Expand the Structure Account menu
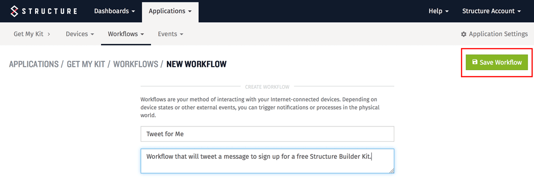Viewport: 534px width, 193px height. (x=491, y=11)
